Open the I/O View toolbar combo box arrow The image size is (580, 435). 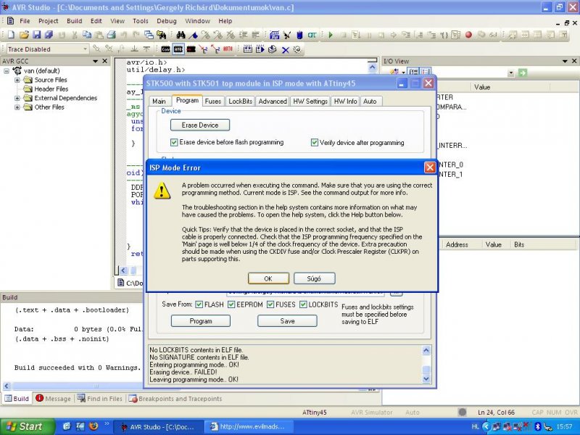[511, 73]
